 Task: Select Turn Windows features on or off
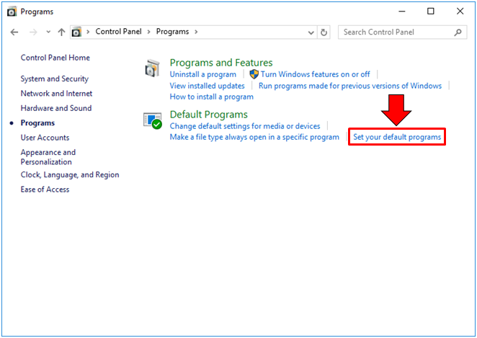315,74
